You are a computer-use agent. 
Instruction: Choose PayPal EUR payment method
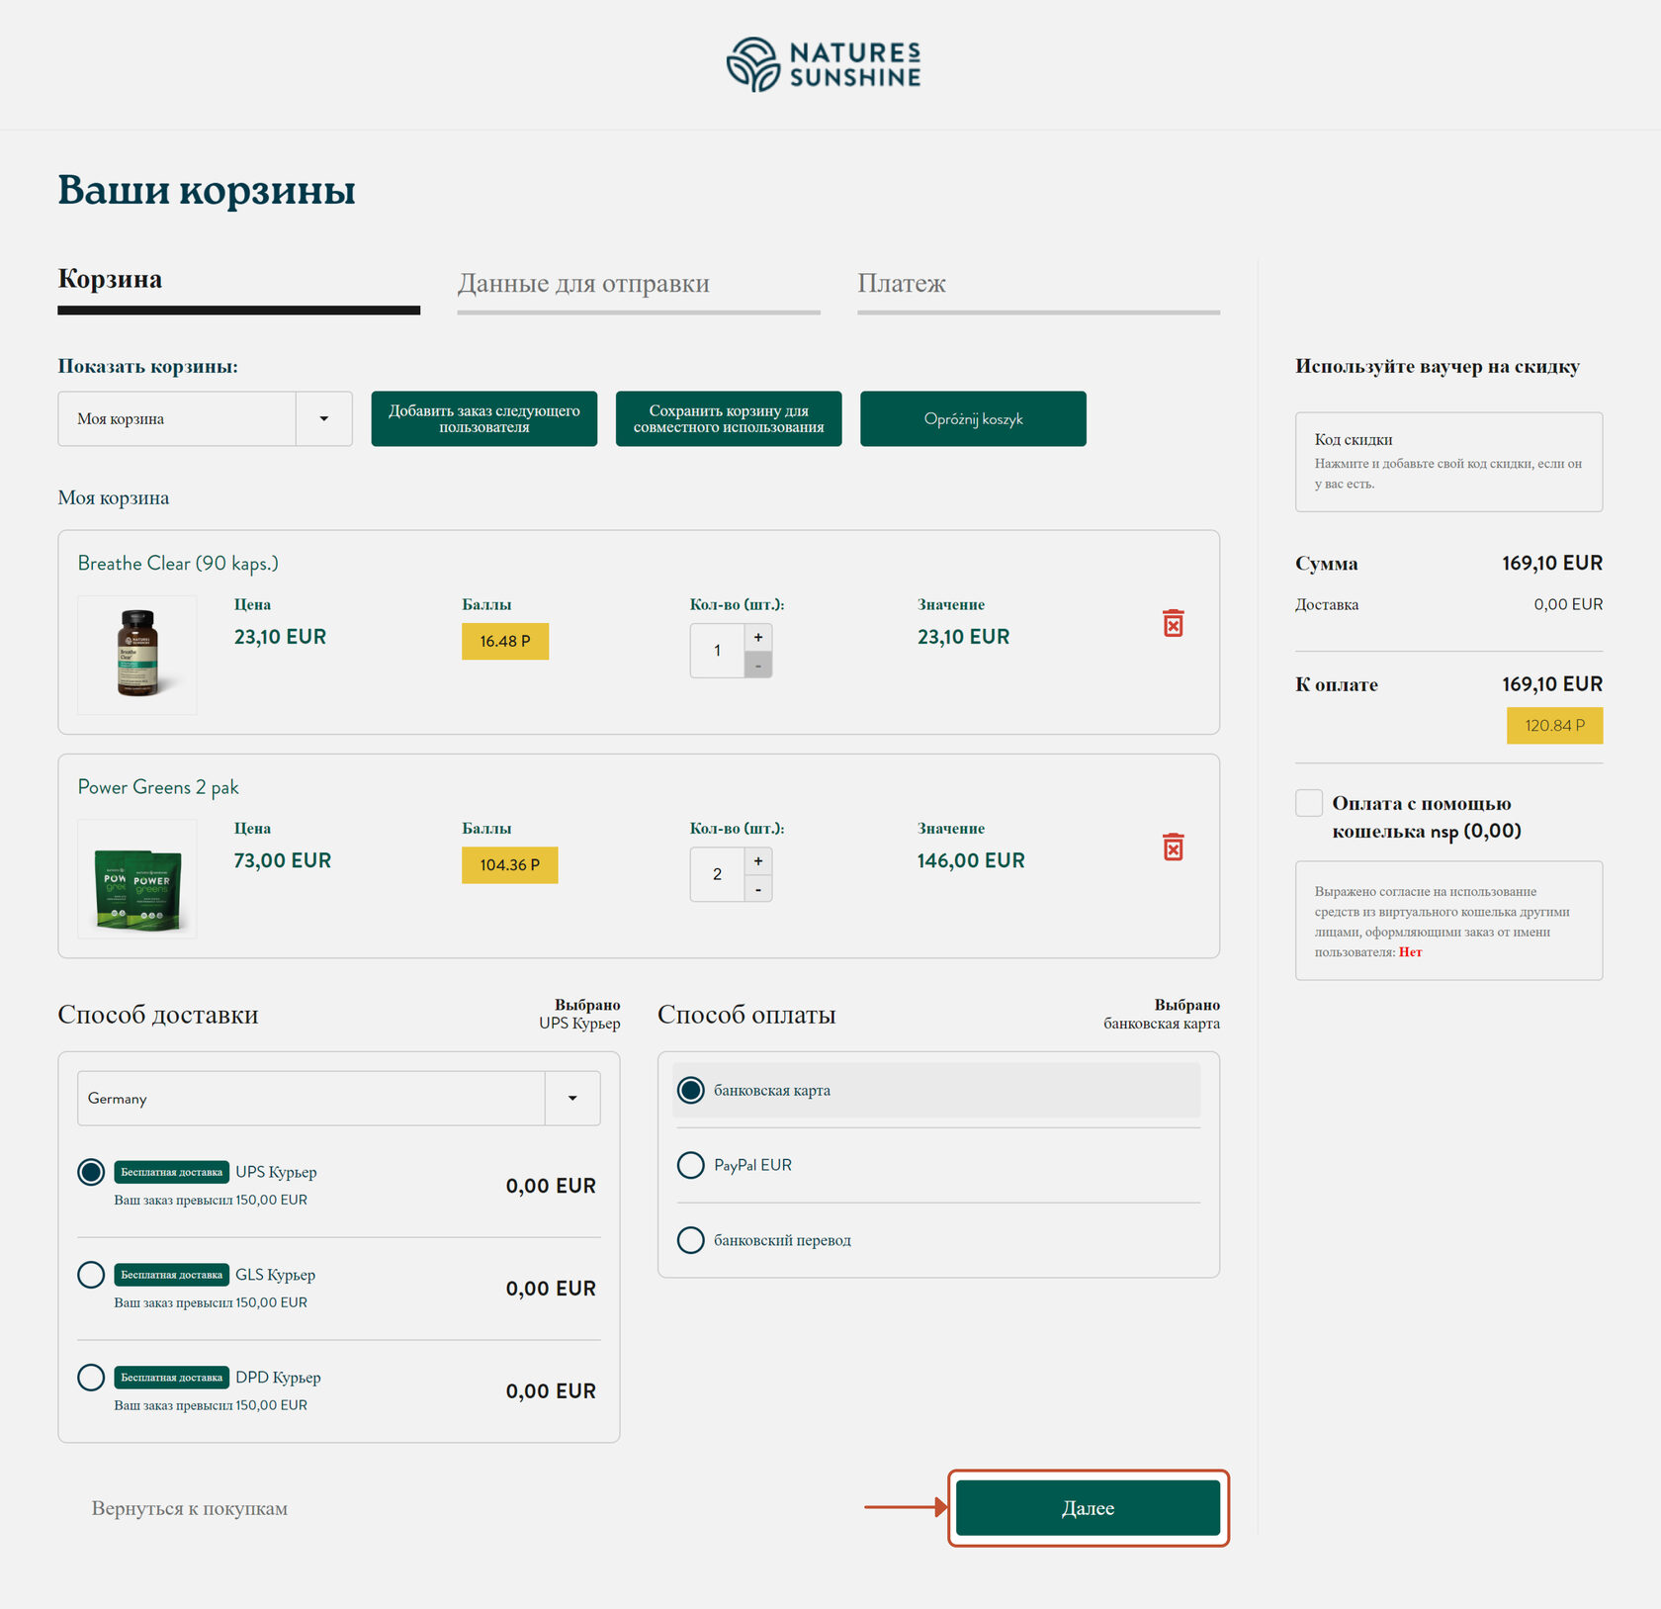(x=691, y=1165)
